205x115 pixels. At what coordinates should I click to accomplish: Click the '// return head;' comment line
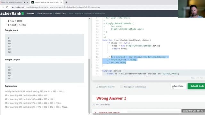[x=117, y=63]
